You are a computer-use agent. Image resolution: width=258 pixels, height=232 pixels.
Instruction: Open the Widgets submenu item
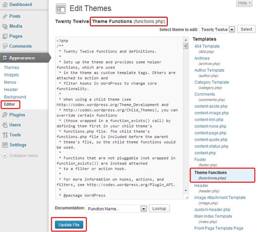tap(11, 75)
